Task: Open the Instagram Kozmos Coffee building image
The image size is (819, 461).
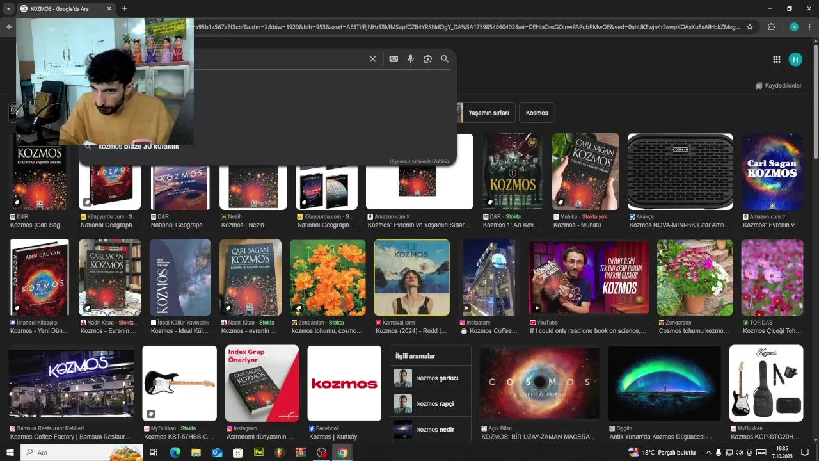Action: coord(489,278)
